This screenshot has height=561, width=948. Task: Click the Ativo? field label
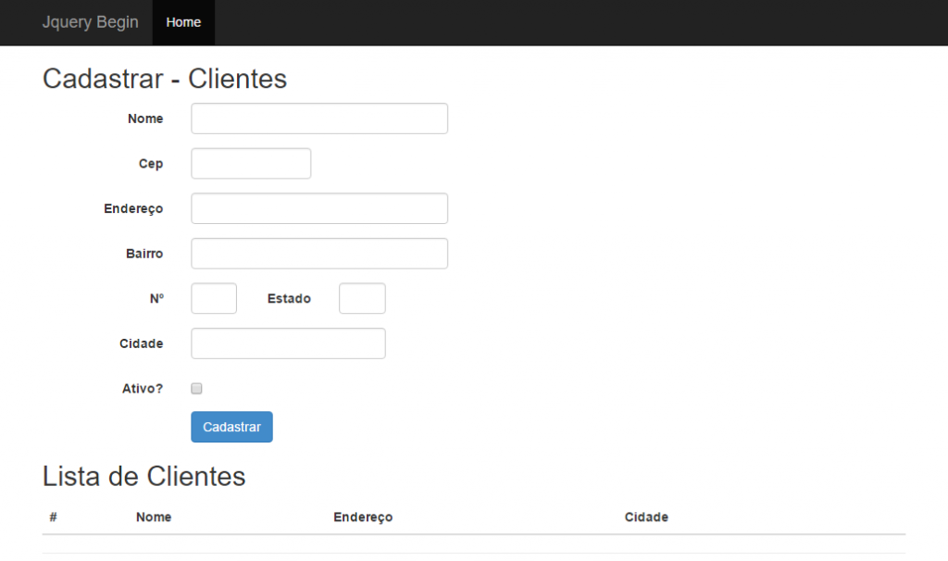pos(143,388)
